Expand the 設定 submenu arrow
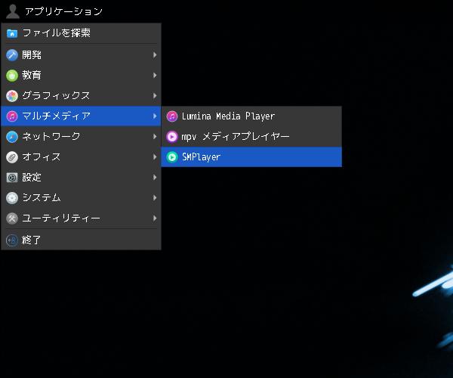This screenshot has width=453, height=378. click(155, 178)
